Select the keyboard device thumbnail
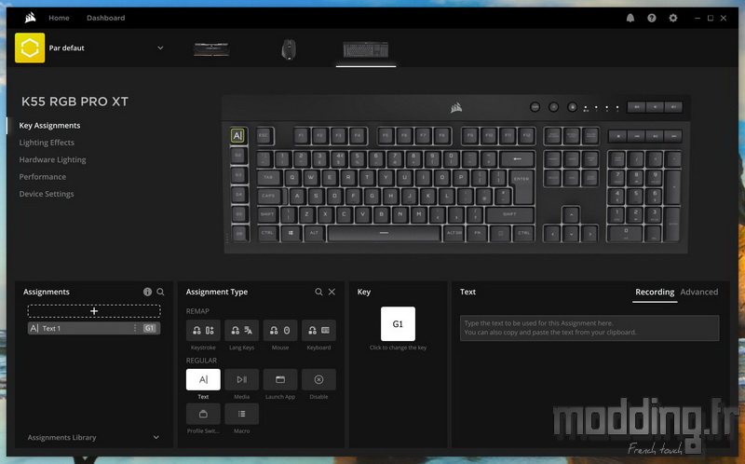The width and height of the screenshot is (745, 464). pyautogui.click(x=366, y=49)
